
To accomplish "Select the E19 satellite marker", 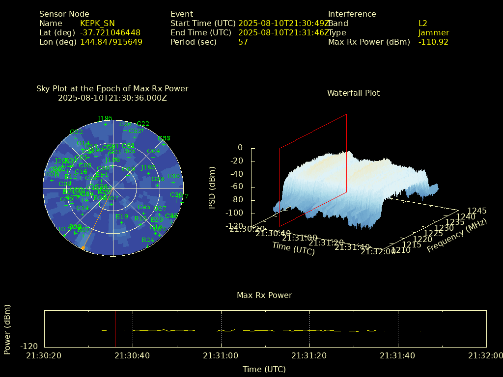I will tap(122, 222).
